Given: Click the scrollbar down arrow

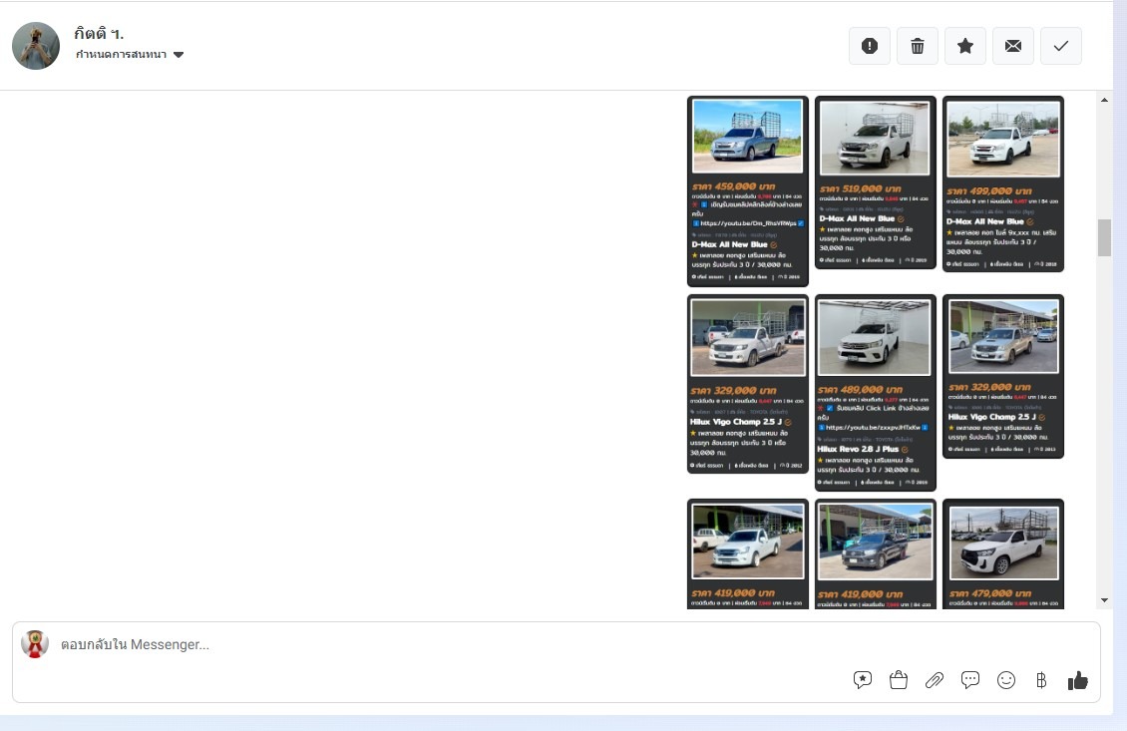Looking at the screenshot, I should click(x=1104, y=600).
